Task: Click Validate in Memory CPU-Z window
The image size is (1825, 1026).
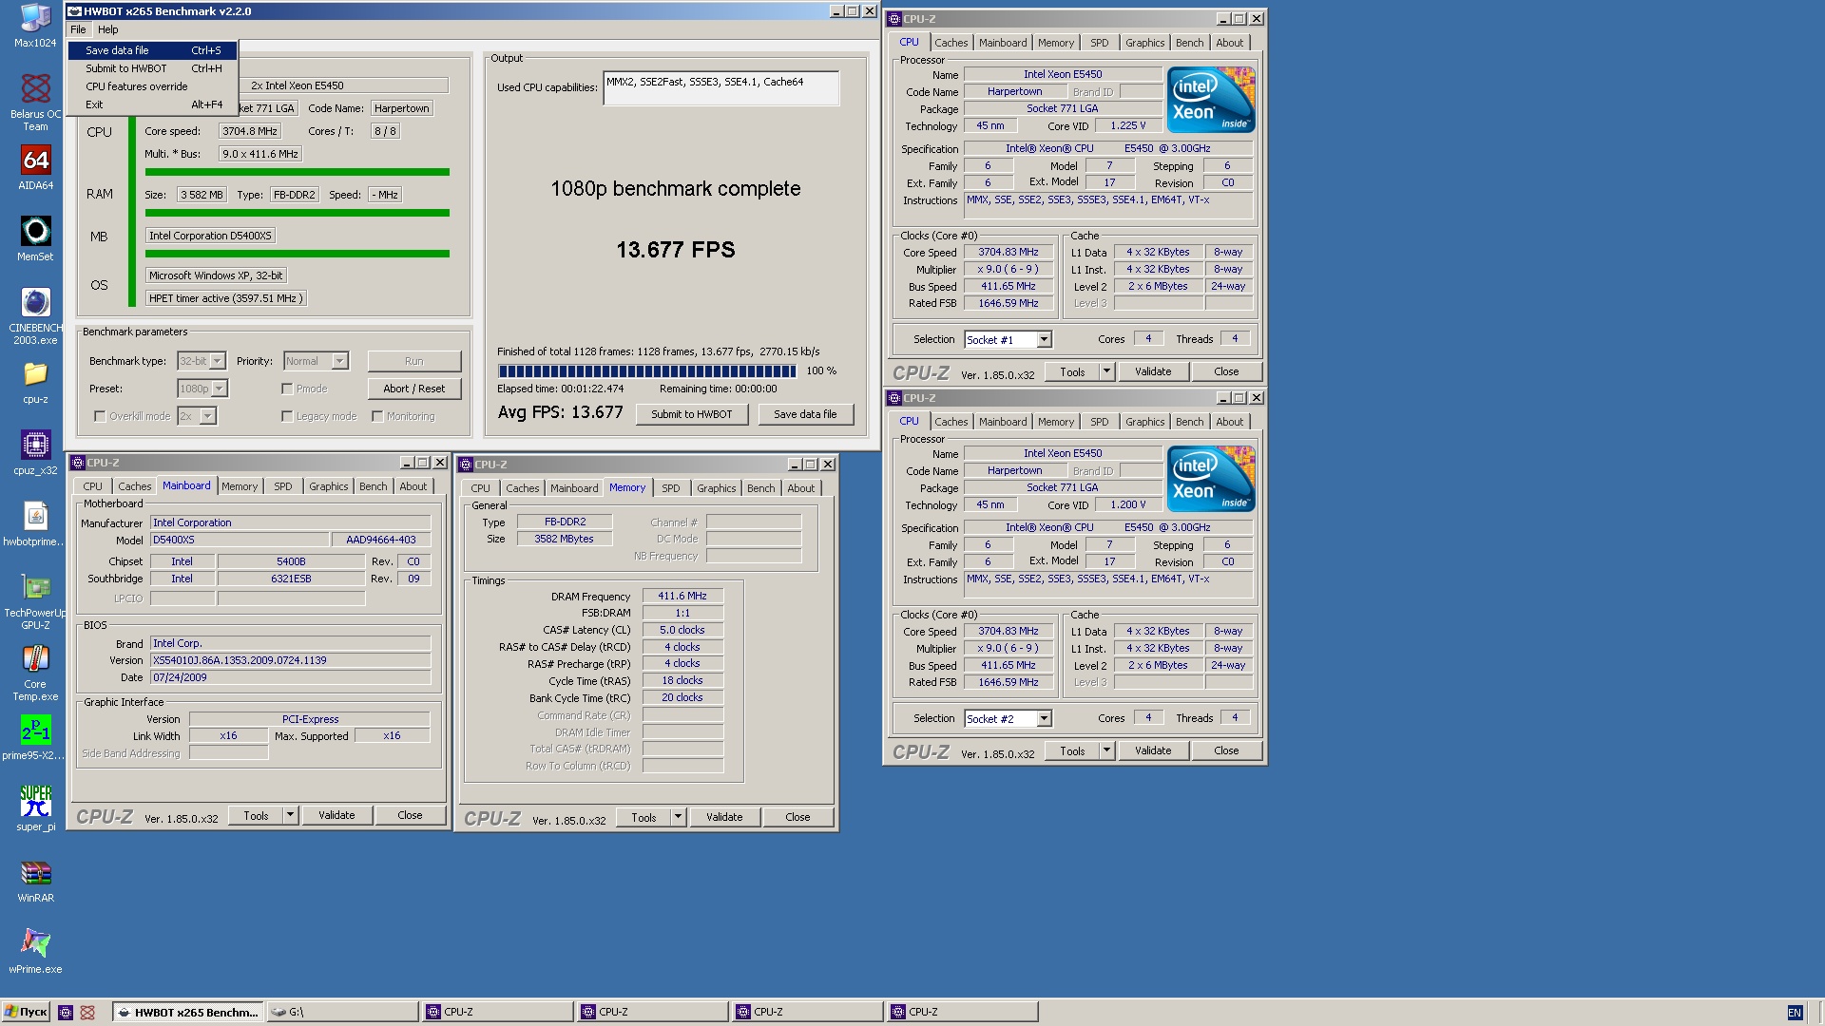Action: (x=723, y=817)
